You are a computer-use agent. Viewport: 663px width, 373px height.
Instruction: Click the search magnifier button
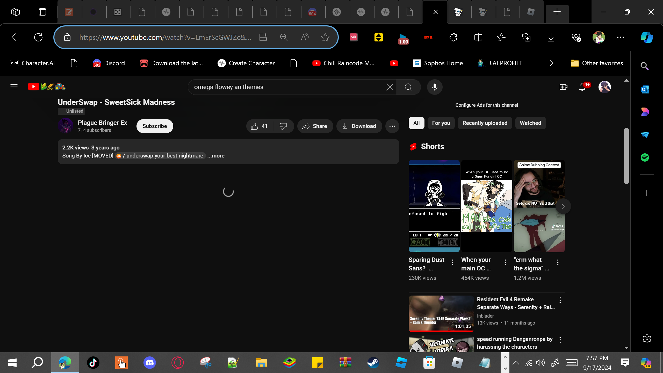[408, 87]
